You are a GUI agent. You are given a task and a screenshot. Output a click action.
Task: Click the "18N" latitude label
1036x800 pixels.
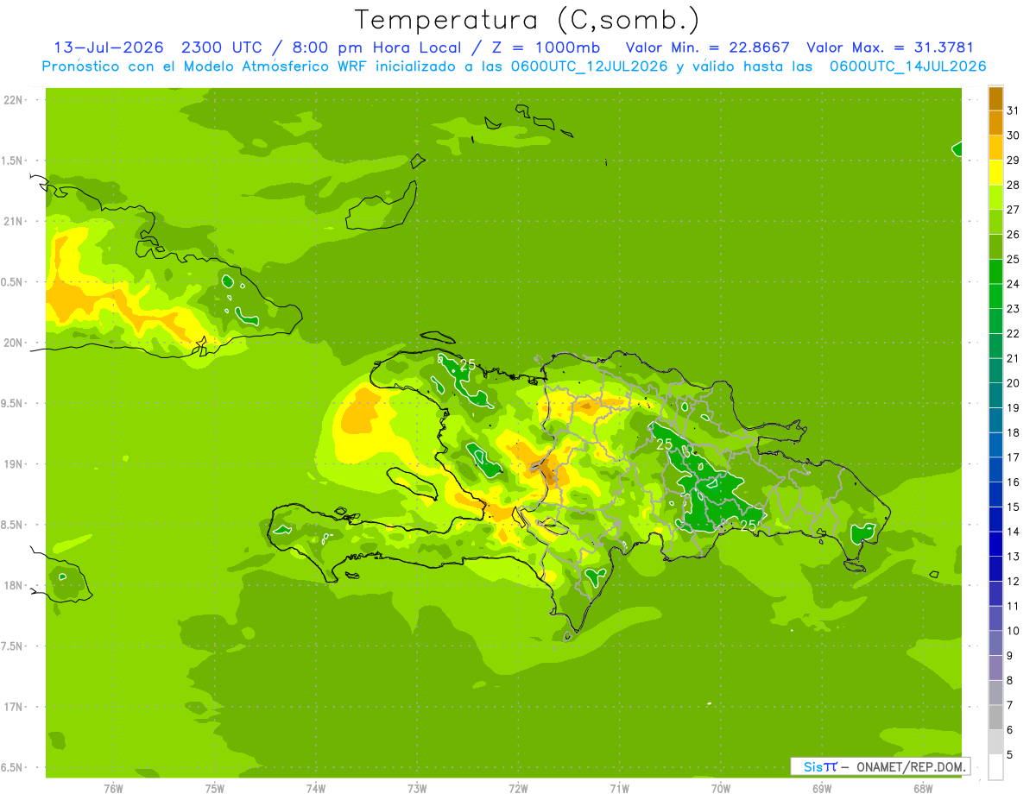pos(15,585)
